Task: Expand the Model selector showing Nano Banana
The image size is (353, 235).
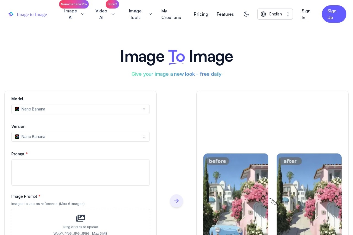Action: pyautogui.click(x=81, y=109)
